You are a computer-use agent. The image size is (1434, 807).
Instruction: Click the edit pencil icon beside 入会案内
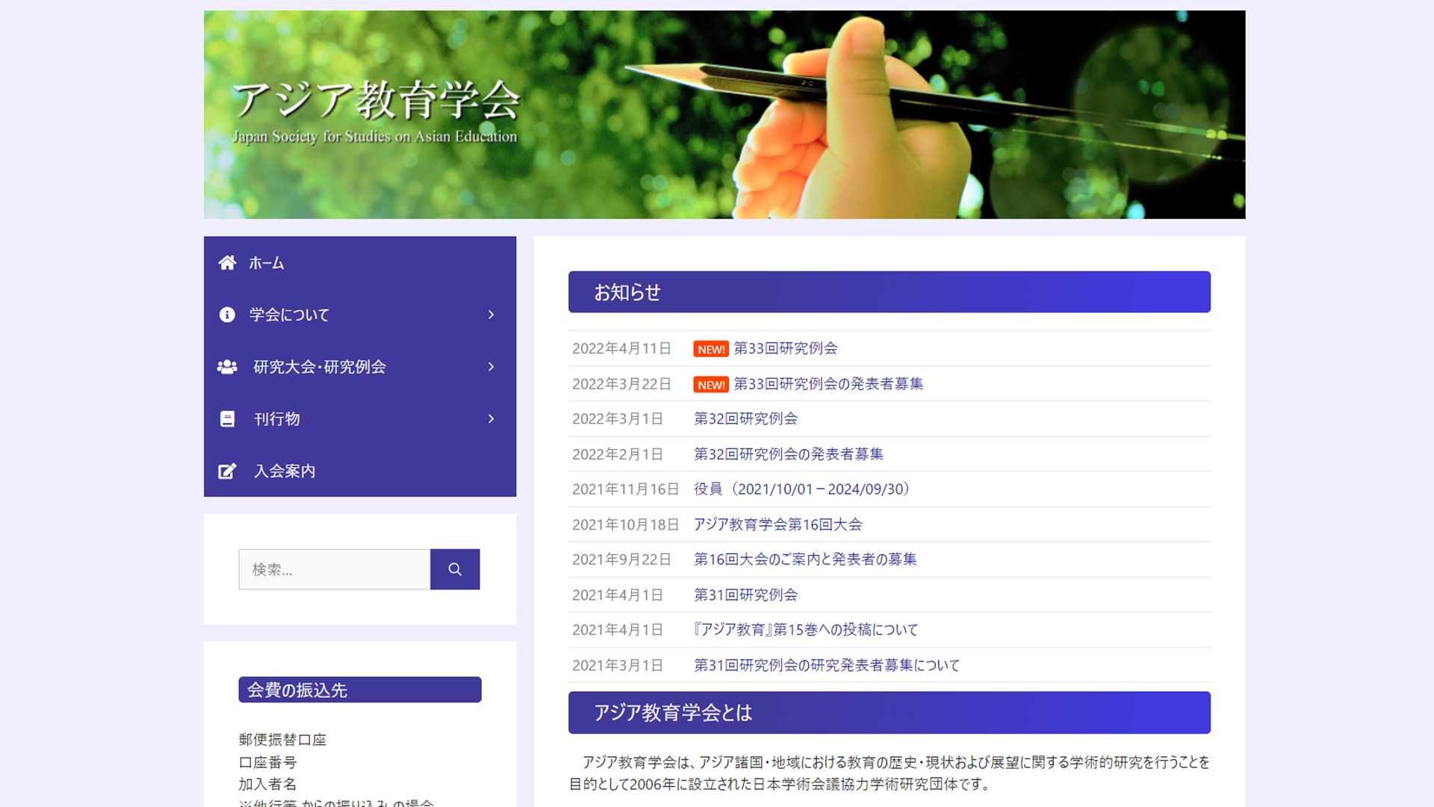tap(227, 471)
